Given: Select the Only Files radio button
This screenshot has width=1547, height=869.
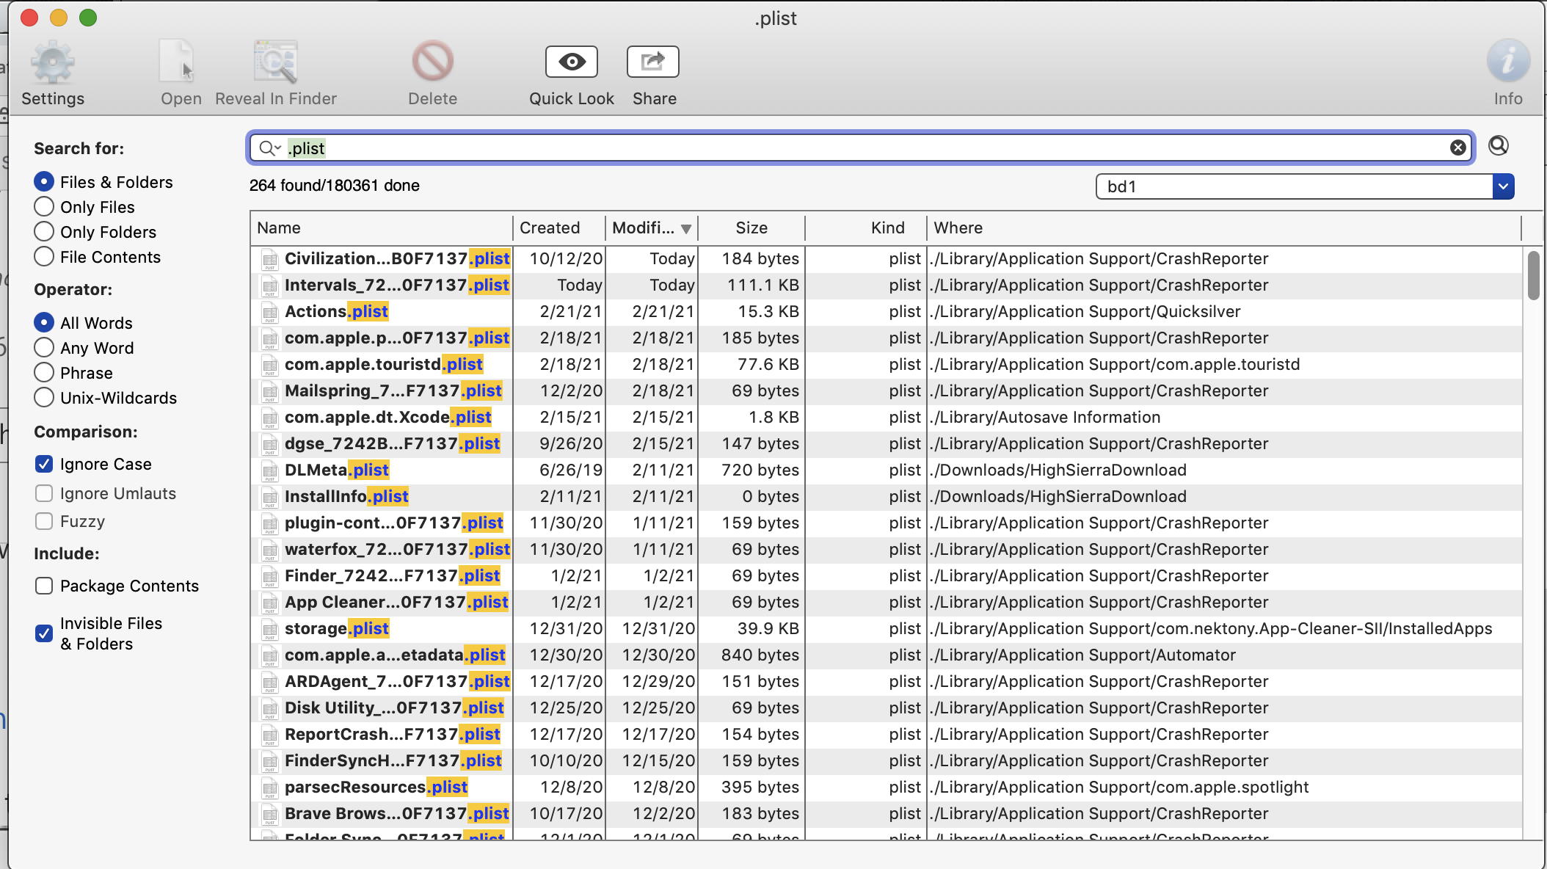Looking at the screenshot, I should click(44, 207).
